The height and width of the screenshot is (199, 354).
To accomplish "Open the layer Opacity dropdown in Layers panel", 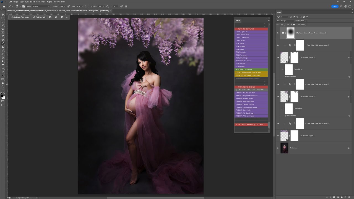I will click(x=306, y=21).
